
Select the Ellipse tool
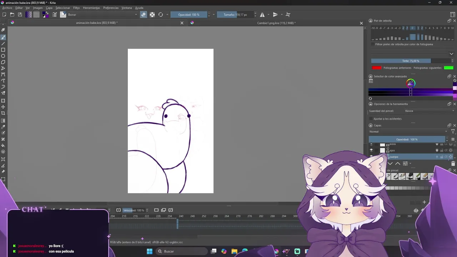click(3, 56)
